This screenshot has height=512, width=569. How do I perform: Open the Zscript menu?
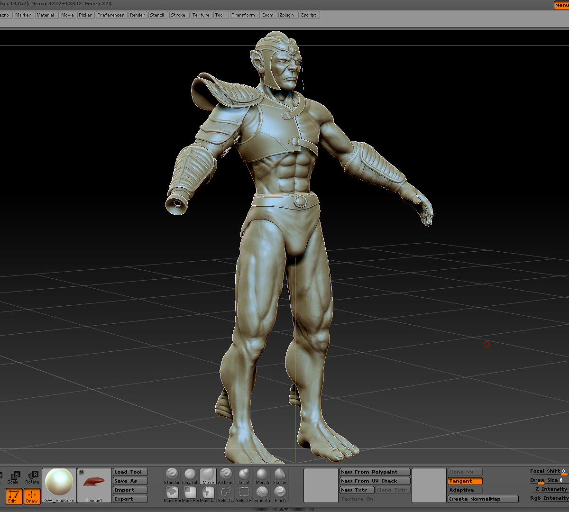click(309, 15)
